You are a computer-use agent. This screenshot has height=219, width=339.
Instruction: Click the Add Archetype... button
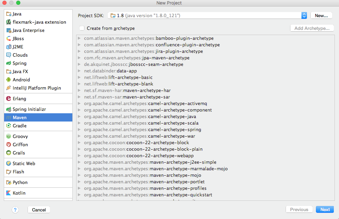[312, 28]
